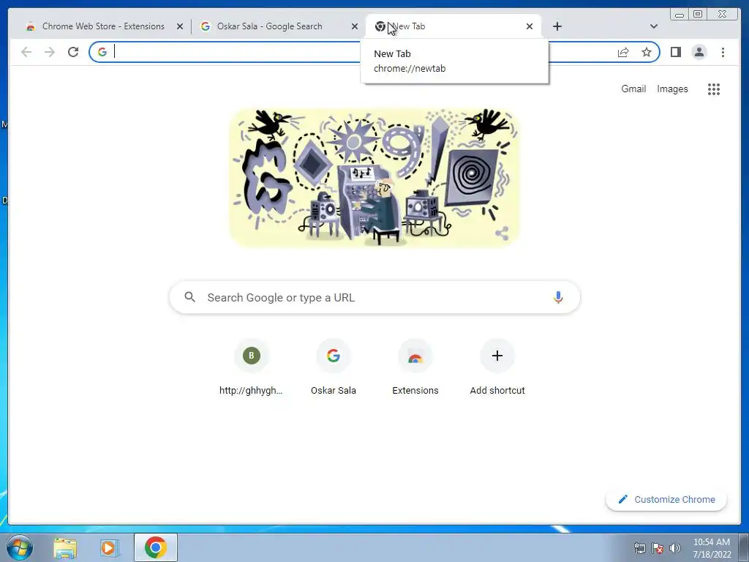The height and width of the screenshot is (562, 749).
Task: Click the network icon in system tray
Action: coord(639,548)
